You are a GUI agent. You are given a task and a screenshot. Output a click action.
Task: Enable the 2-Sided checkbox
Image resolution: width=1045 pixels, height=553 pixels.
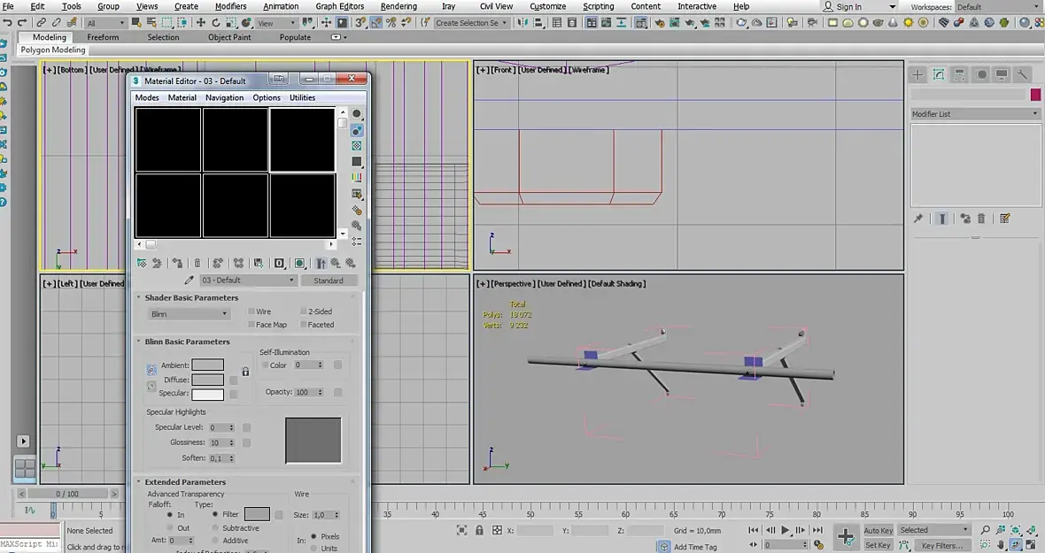pos(304,311)
